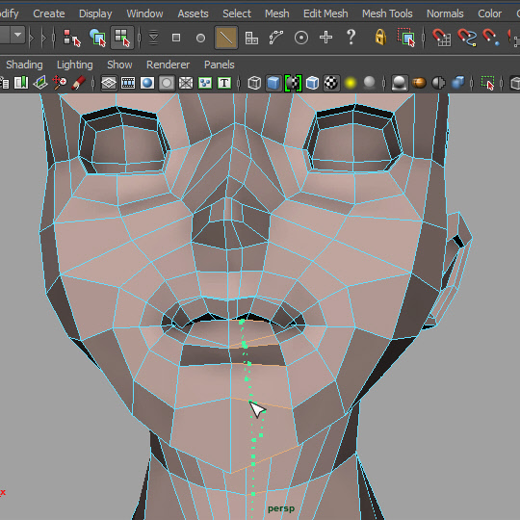Toggle the plus-shaped handles selection mask

pyautogui.click(x=326, y=38)
